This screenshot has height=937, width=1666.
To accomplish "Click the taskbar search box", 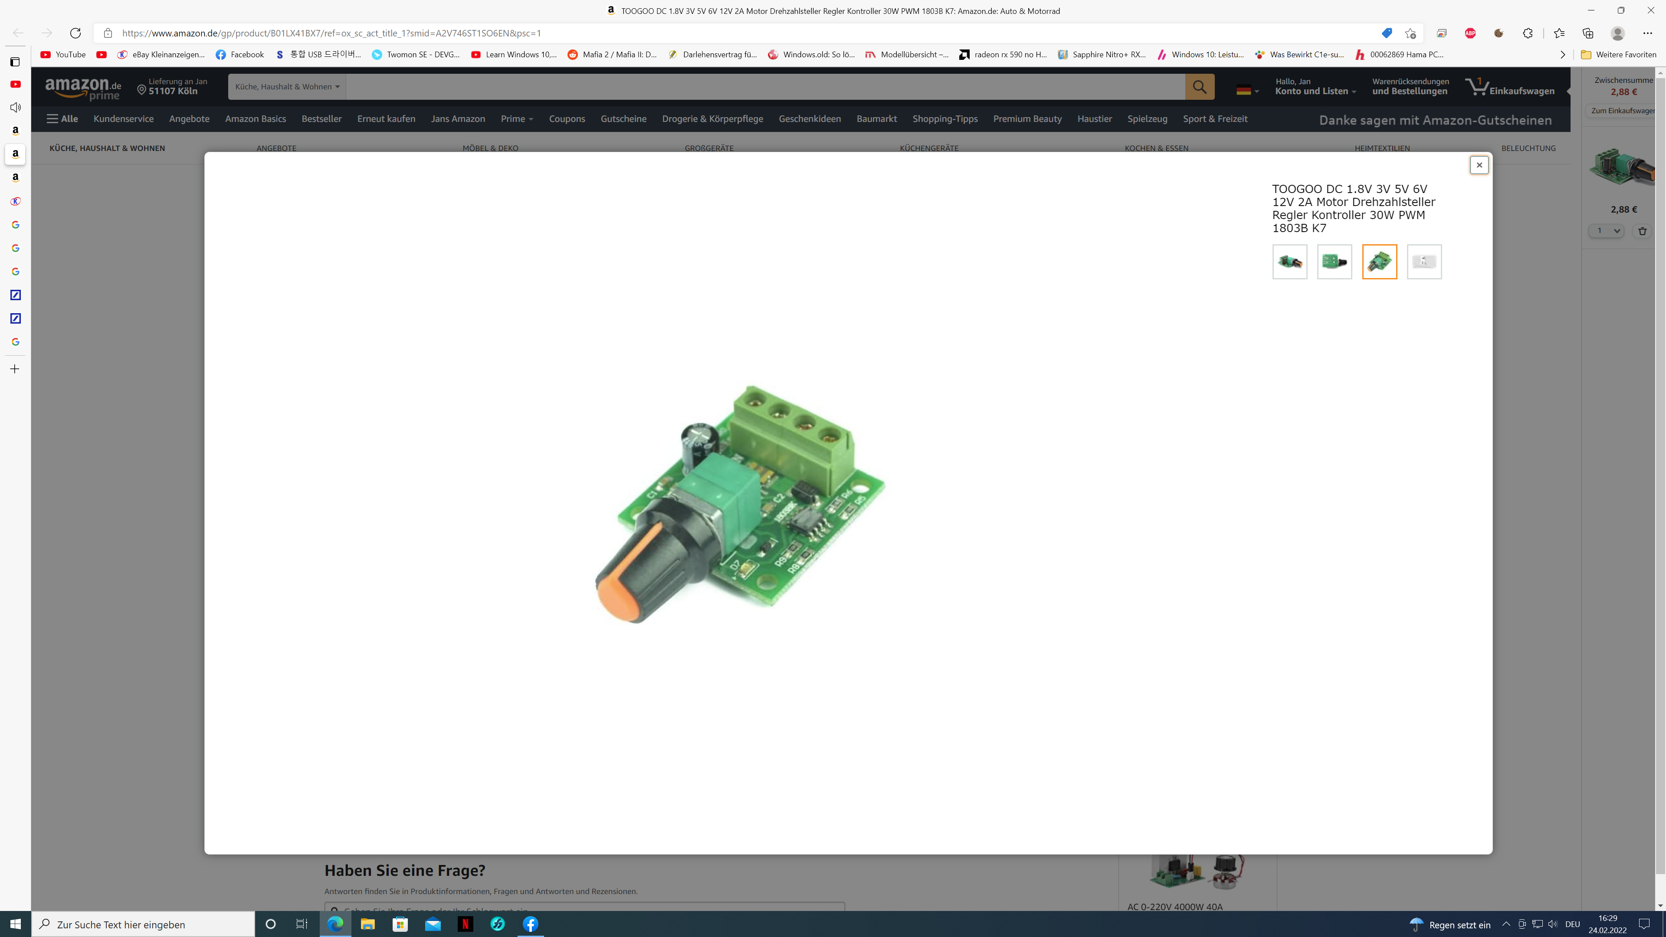I will (144, 924).
